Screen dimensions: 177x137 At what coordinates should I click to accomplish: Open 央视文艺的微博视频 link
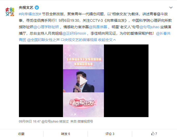click(79, 40)
